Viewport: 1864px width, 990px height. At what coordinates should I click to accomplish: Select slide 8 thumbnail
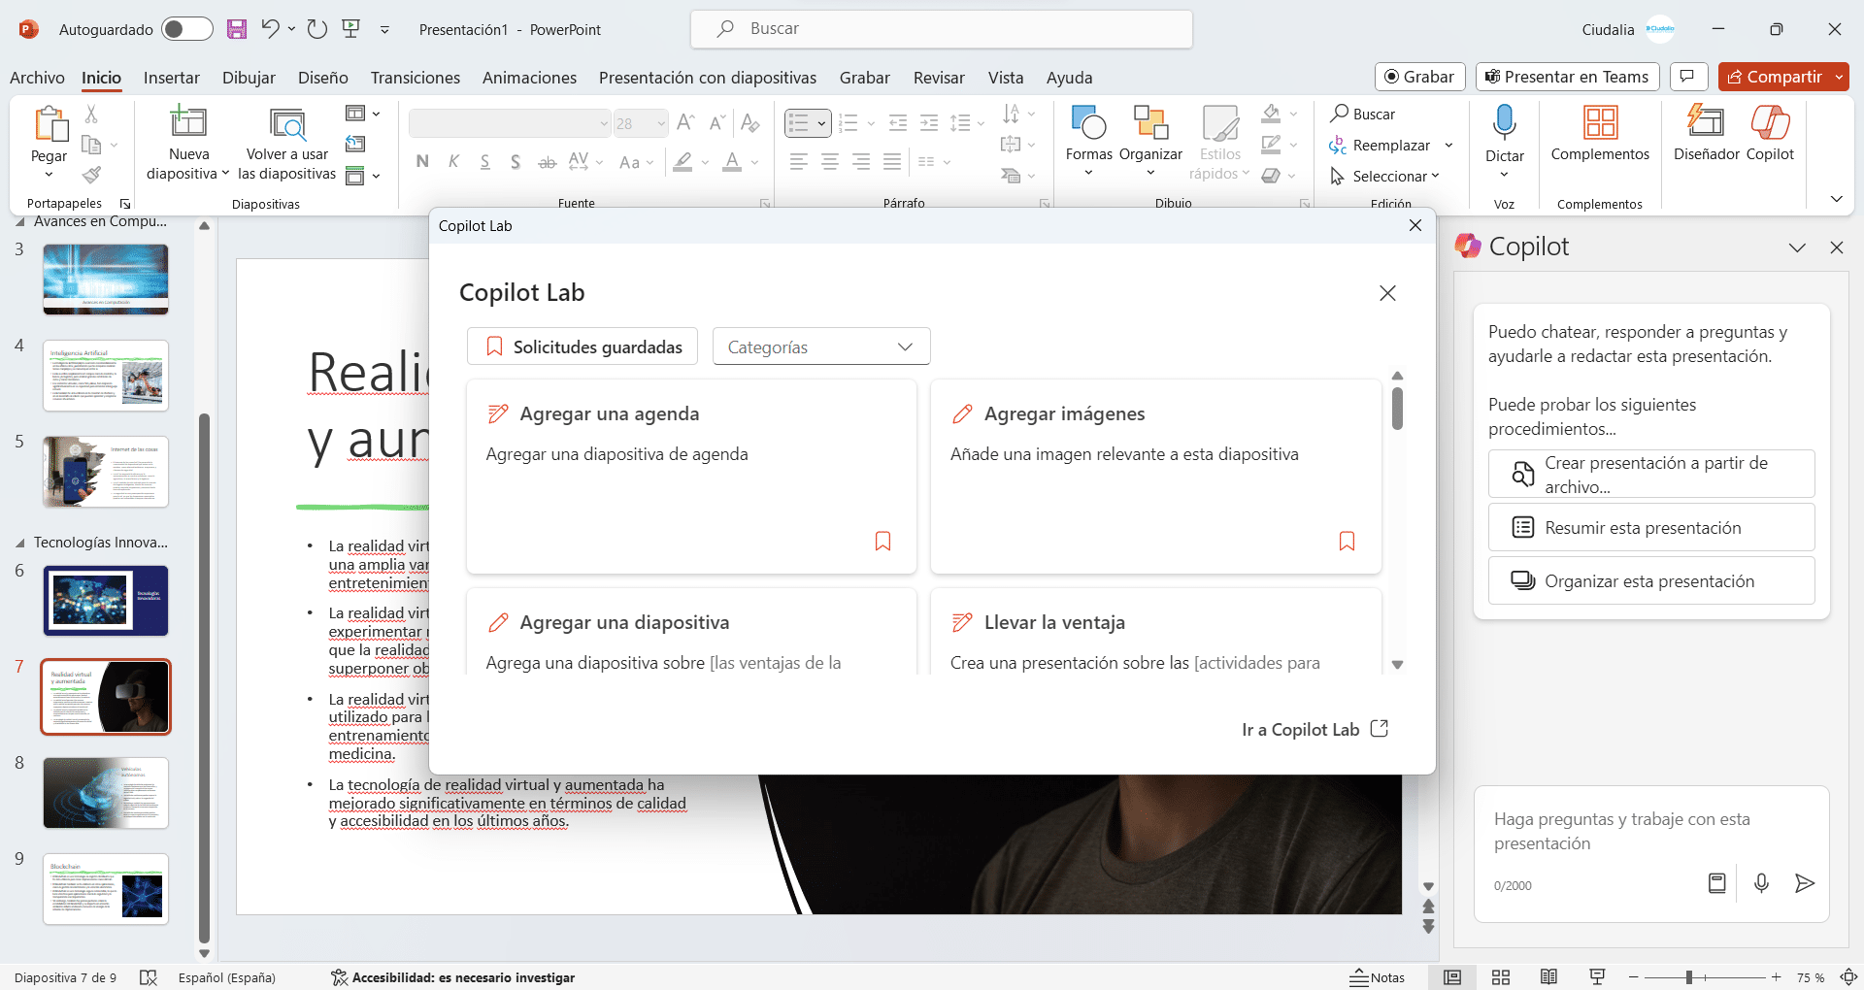[x=106, y=793]
